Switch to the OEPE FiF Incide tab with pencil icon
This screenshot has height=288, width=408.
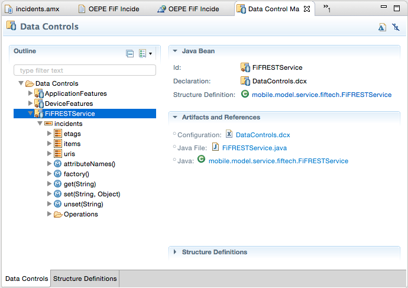[189, 9]
